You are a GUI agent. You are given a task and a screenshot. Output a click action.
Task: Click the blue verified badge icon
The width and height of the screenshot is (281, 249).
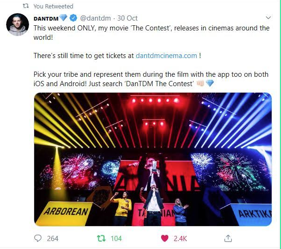[74, 18]
